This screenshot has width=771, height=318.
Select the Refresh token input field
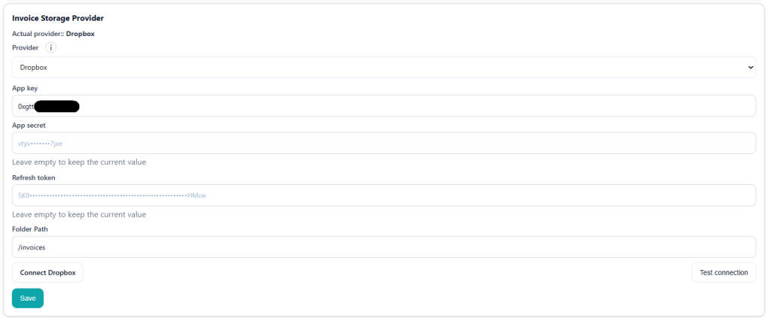tap(384, 195)
